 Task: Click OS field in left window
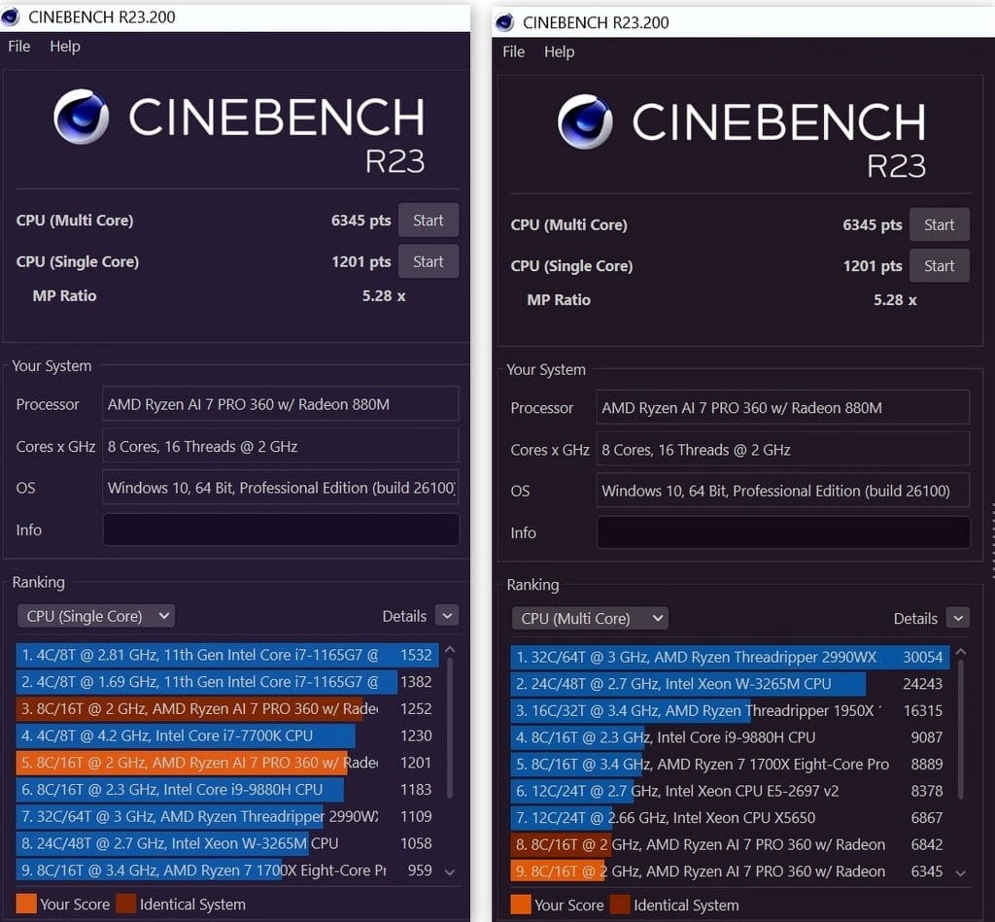[281, 488]
